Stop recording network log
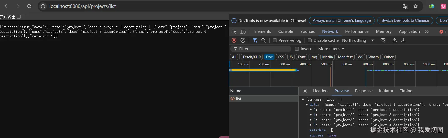Viewport: 448px width, 138px height. pos(234,40)
